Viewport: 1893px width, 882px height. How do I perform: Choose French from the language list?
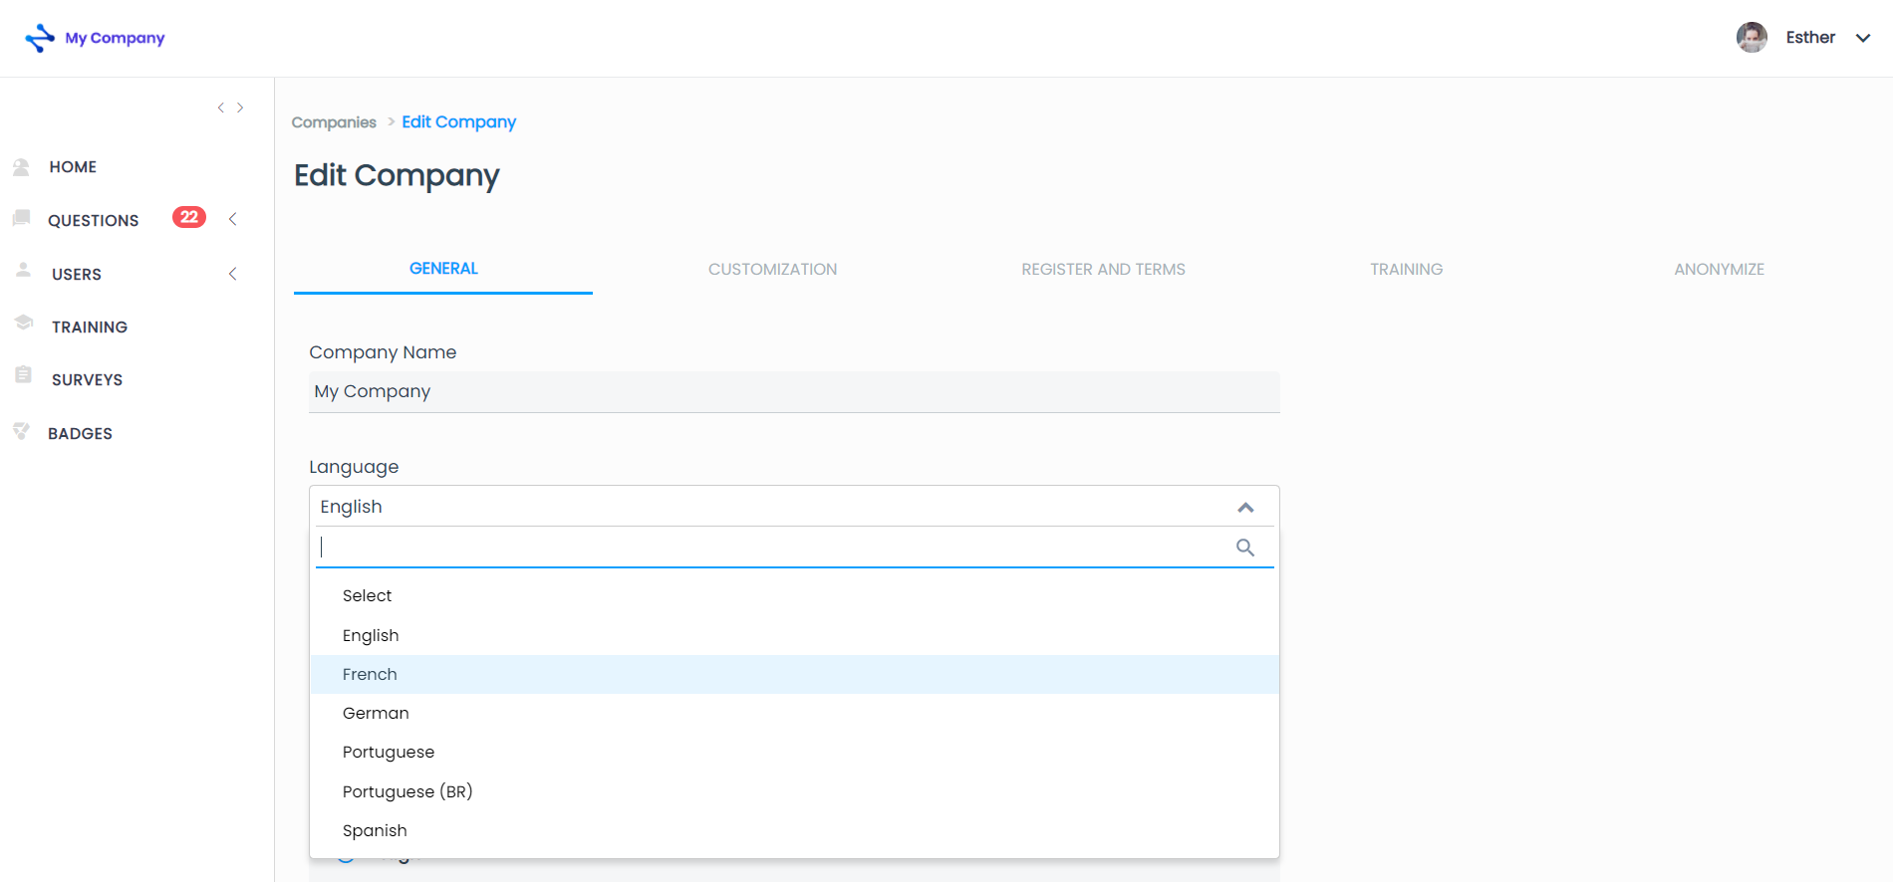click(x=794, y=674)
